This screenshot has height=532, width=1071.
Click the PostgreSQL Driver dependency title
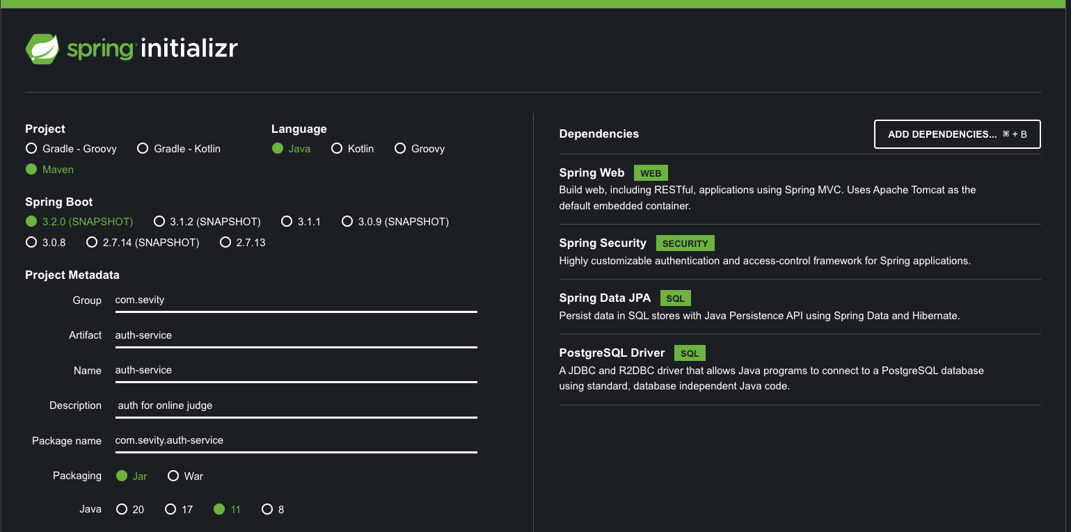click(x=612, y=353)
